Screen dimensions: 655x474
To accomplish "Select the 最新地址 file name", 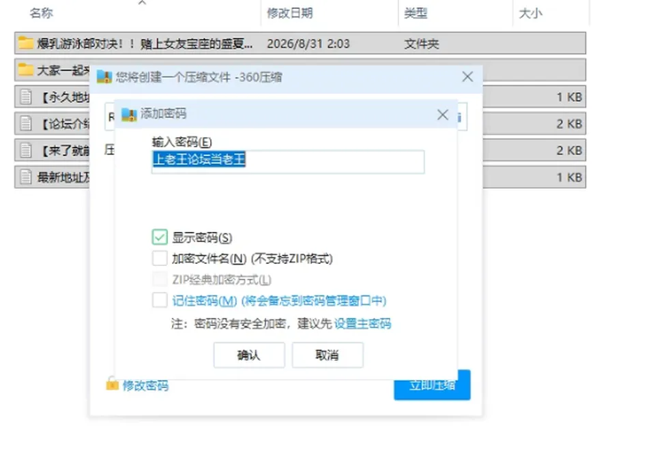I will pos(63,177).
